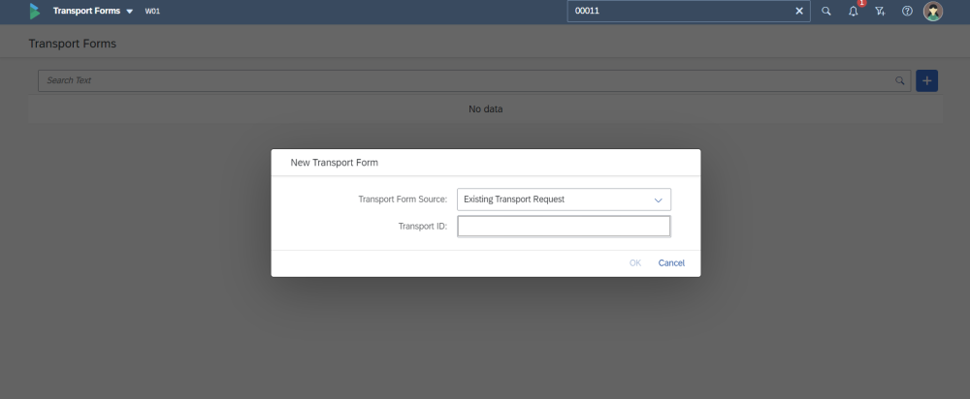Click the Transport Forms header title

[x=86, y=12]
